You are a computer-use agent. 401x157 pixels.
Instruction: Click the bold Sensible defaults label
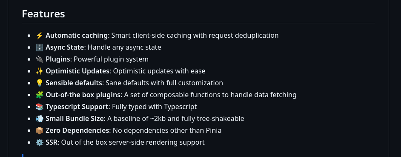point(74,83)
